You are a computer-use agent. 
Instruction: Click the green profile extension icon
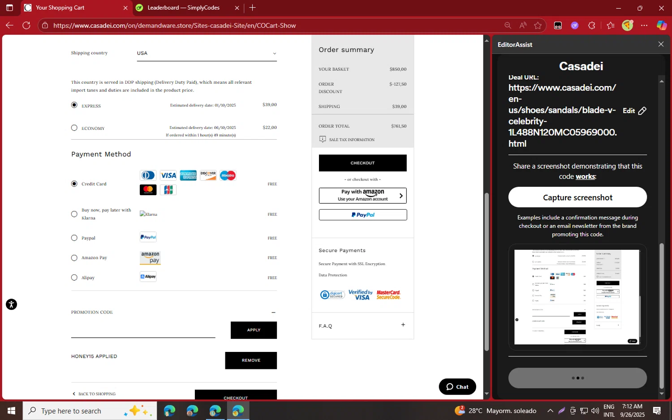click(628, 26)
